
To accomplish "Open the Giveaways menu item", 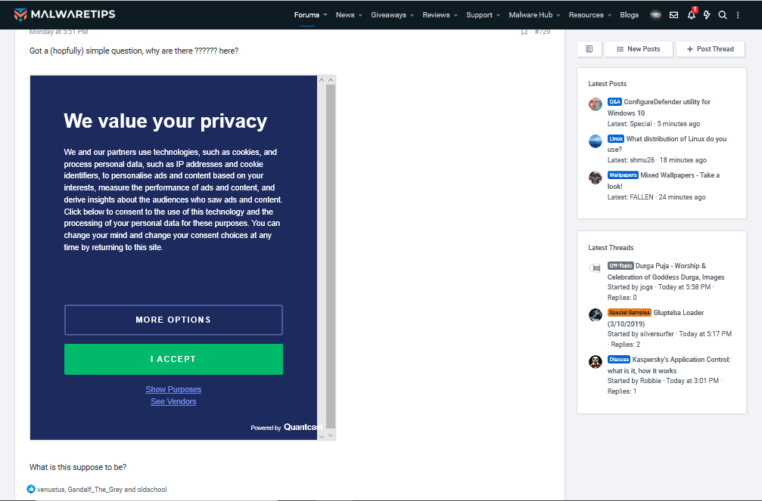I will 388,15.
